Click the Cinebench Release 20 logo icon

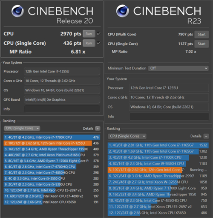tap(17, 11)
